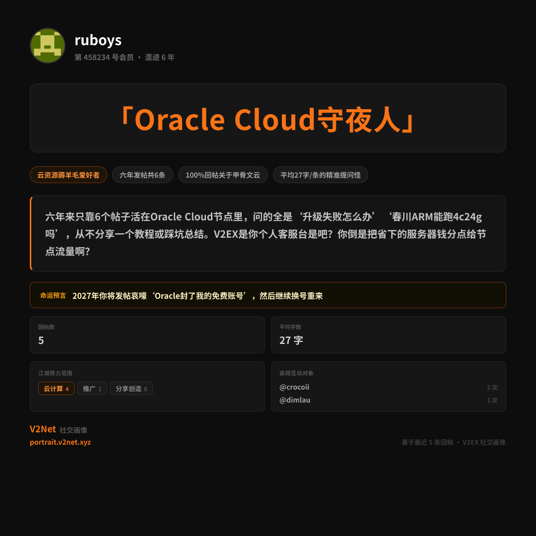Screen dimensions: 536x536
Task: Click the 命运预言 label
Action: tap(53, 295)
